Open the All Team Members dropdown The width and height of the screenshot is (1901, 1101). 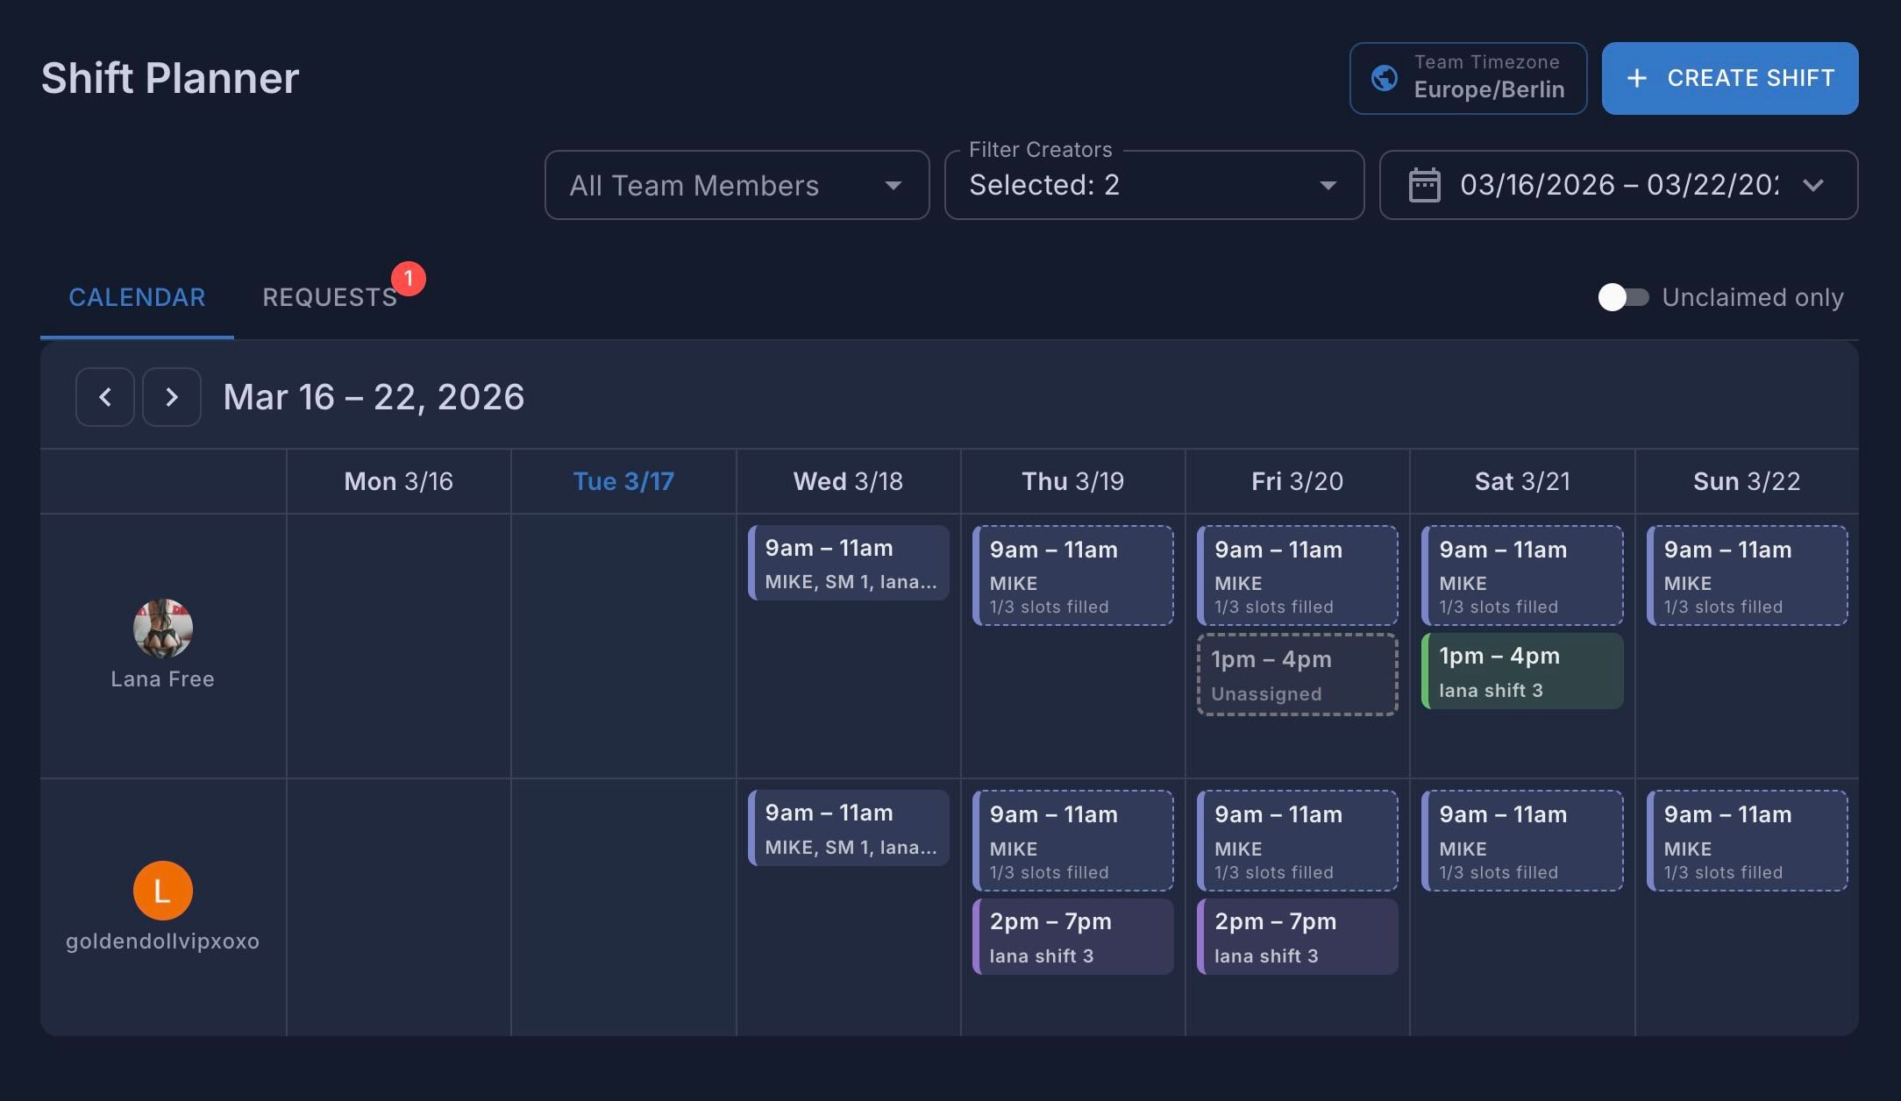[737, 185]
